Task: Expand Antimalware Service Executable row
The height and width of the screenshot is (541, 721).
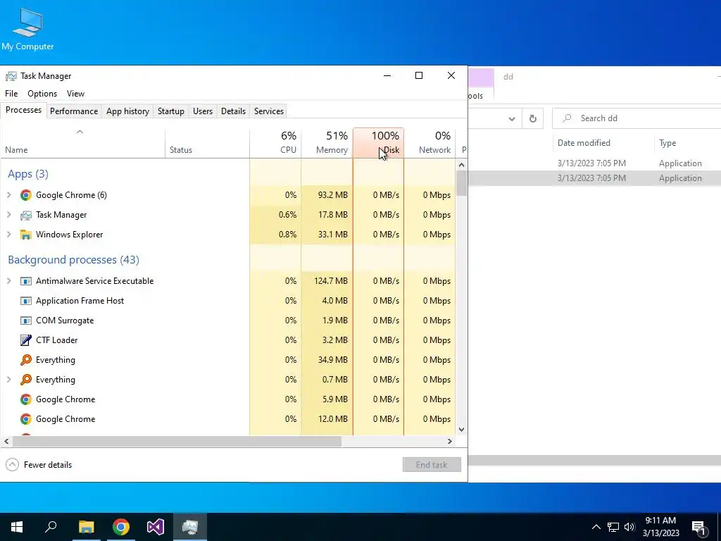Action: (x=8, y=281)
